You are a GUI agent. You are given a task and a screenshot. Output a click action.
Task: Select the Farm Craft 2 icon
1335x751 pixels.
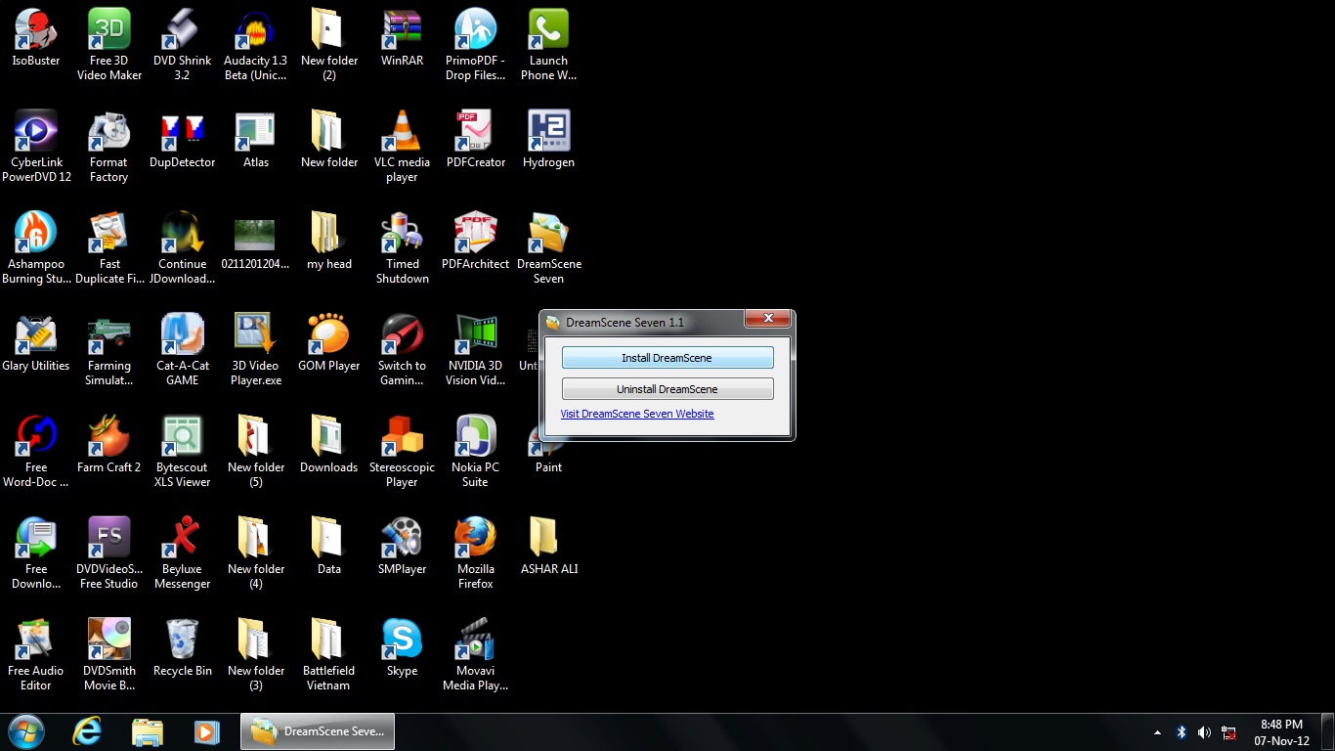pos(109,446)
